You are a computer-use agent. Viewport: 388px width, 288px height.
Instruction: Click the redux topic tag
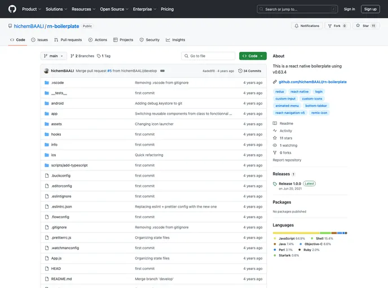click(x=280, y=92)
